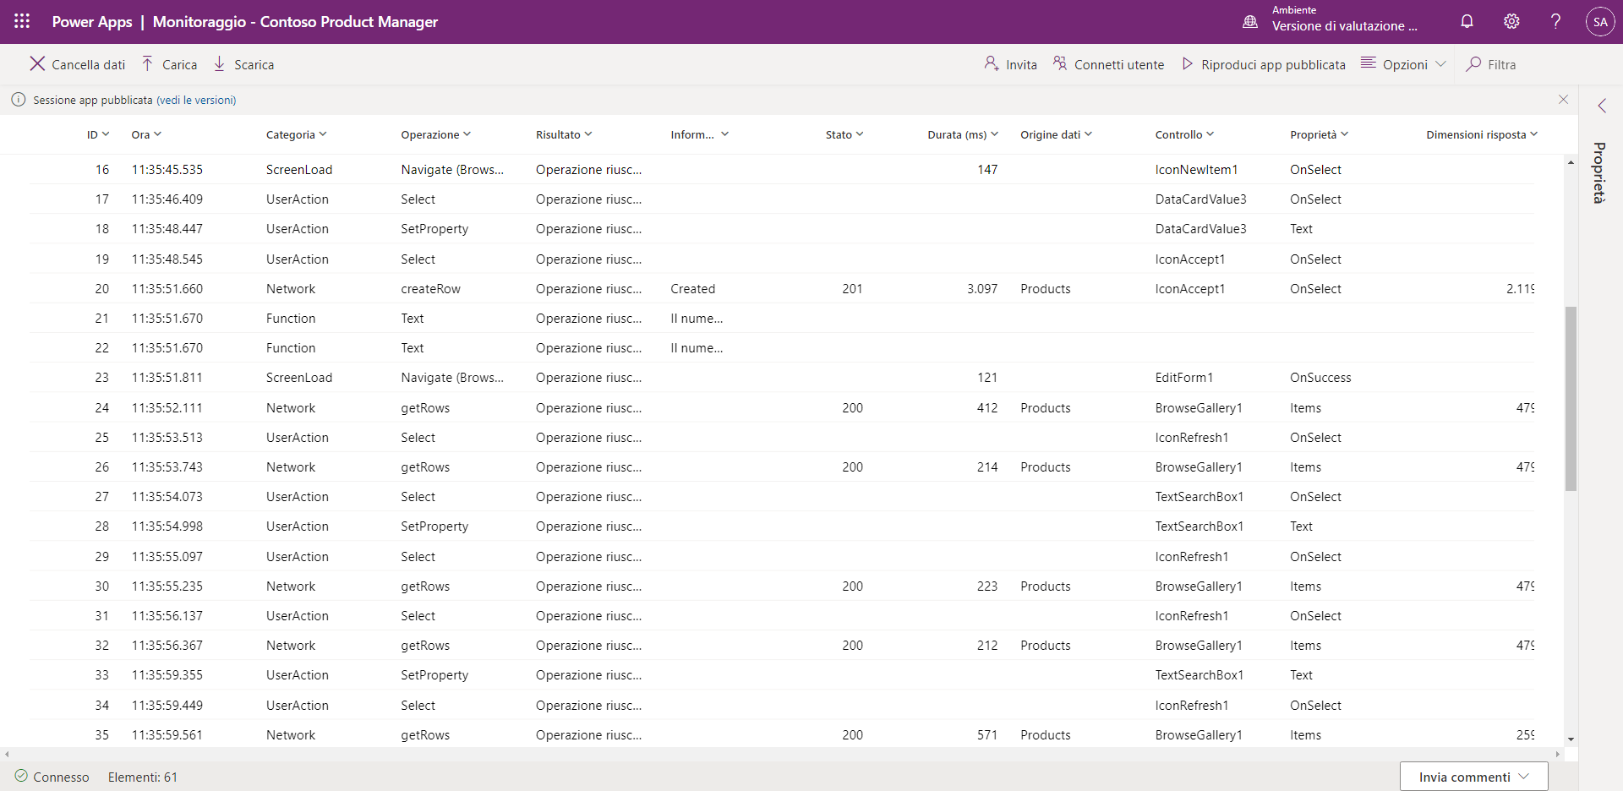Open the Categoria column filter dropdown
Viewport: 1623px width, 791px height.
(324, 134)
